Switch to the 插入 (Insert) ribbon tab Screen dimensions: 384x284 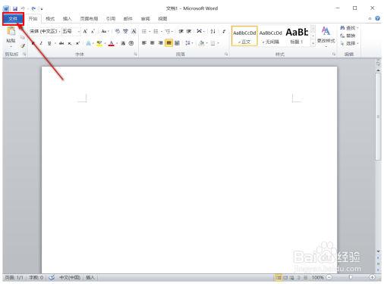[x=67, y=19]
